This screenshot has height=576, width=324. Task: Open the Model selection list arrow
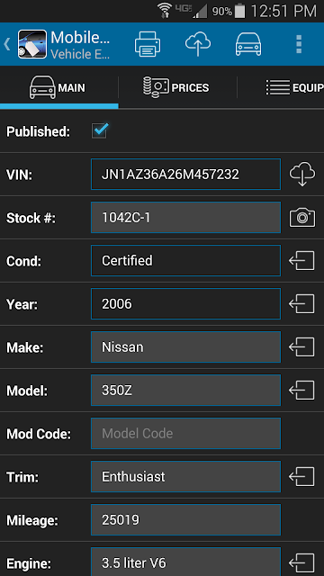[301, 390]
